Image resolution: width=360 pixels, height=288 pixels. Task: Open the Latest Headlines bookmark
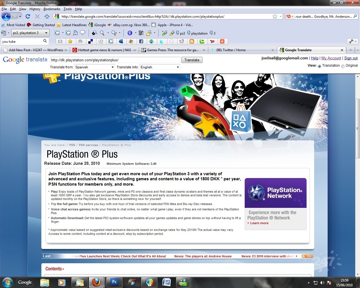pos(72,25)
